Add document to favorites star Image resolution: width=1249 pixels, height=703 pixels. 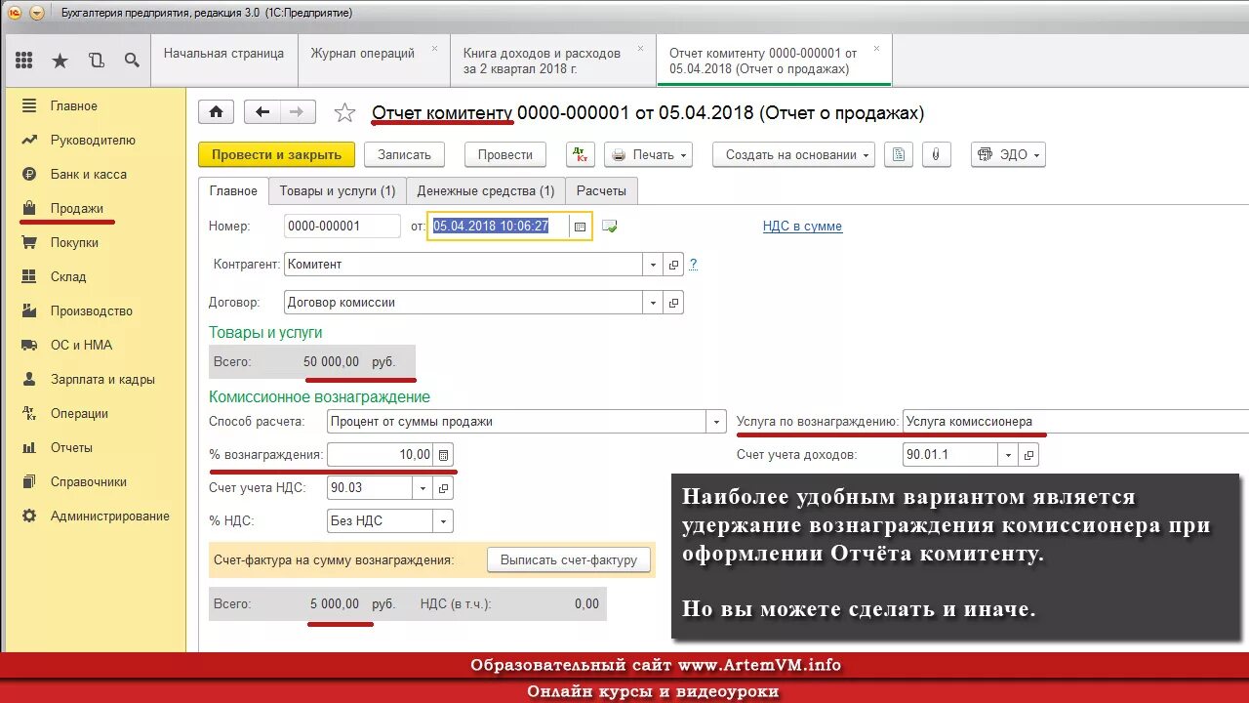344,113
